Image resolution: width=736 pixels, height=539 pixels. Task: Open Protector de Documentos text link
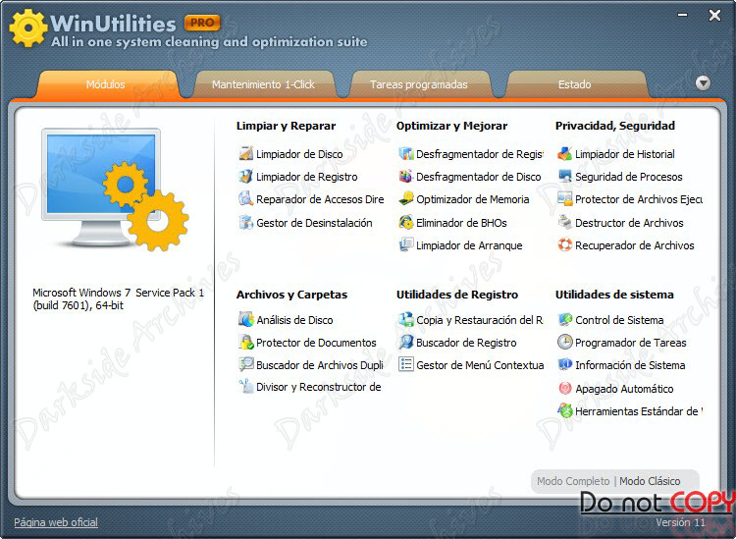[316, 343]
